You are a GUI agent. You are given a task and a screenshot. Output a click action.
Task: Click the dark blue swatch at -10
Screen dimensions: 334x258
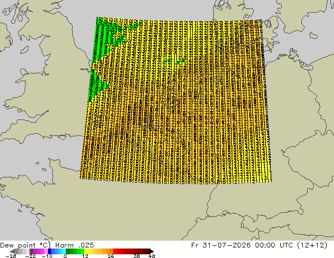pyautogui.click(x=50, y=251)
